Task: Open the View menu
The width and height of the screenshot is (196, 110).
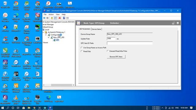Action: [x=58, y=14]
